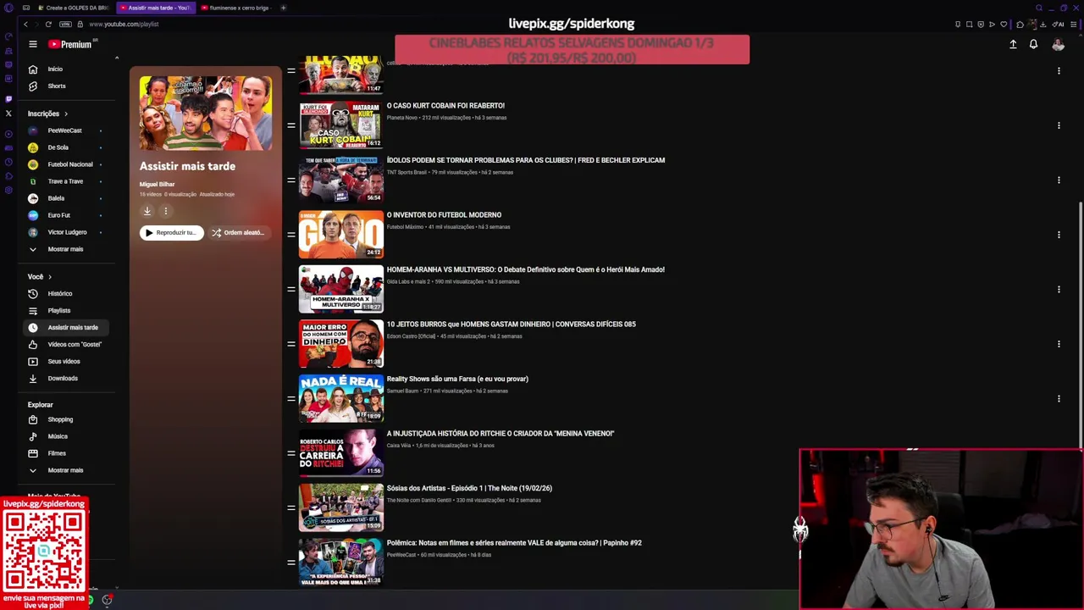1084x610 pixels.
Task: Open a new browser tab
Action: [x=283, y=8]
